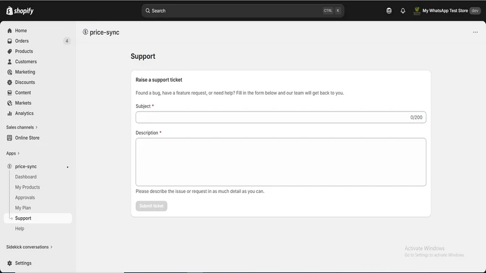Click the Orders inbox icon
486x273 pixels.
coord(10,41)
